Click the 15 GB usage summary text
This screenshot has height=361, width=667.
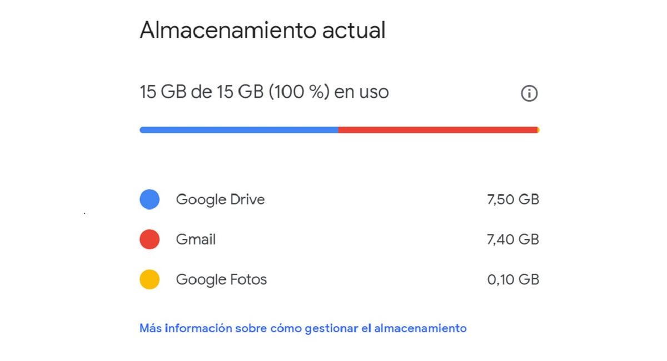[264, 92]
